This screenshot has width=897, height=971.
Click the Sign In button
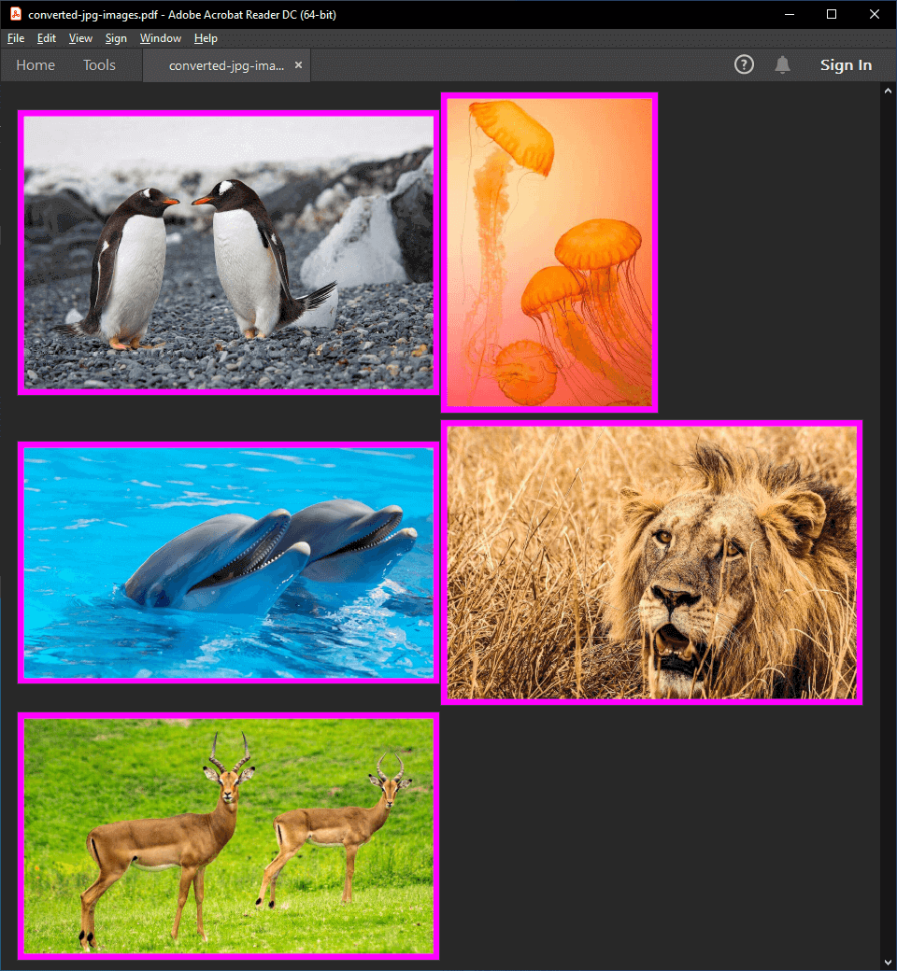click(846, 65)
